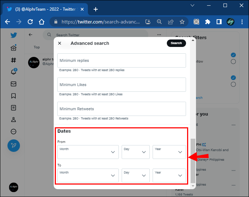Click the browser Back button
Image resolution: width=249 pixels, height=197 pixels.
click(x=7, y=22)
